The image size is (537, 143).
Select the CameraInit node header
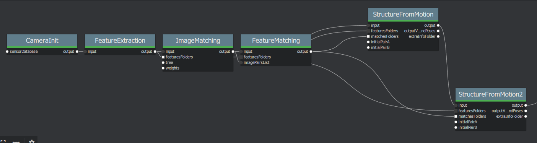[42, 41]
